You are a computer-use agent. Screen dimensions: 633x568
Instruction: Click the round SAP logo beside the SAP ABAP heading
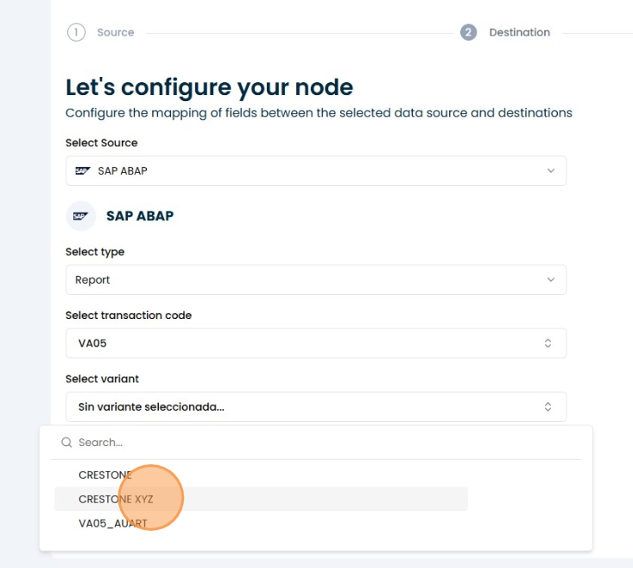[81, 215]
